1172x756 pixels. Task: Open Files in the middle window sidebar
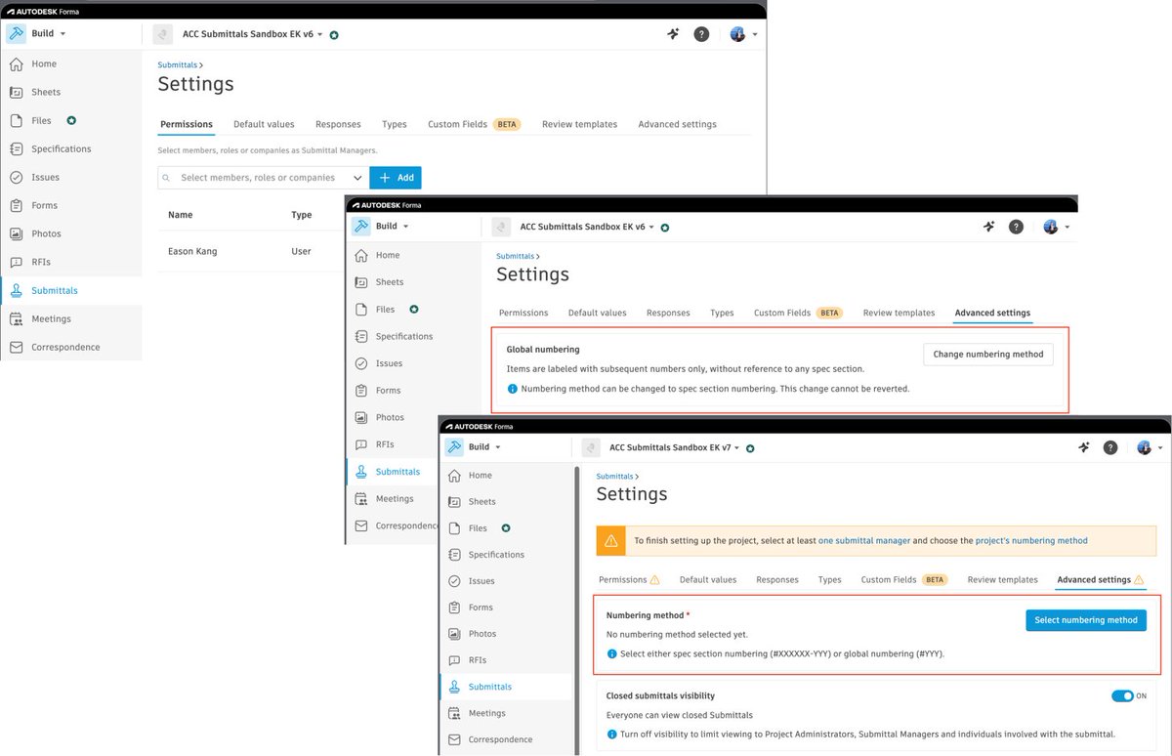click(x=385, y=309)
